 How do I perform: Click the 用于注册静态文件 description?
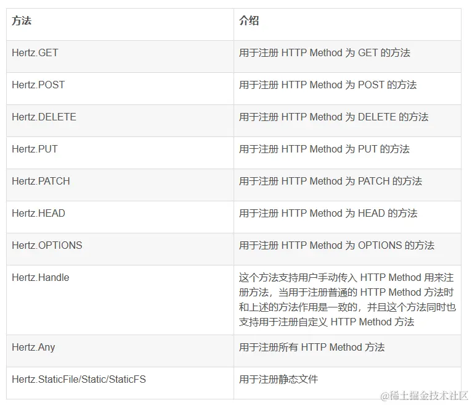pyautogui.click(x=279, y=380)
